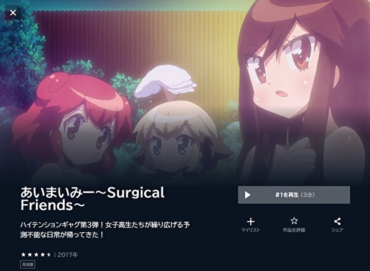Select the マイリスト label
370x271 pixels.
point(250,230)
